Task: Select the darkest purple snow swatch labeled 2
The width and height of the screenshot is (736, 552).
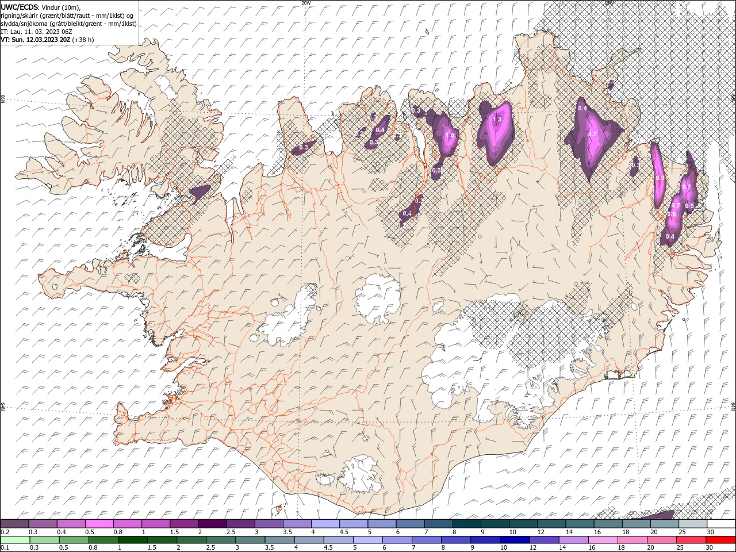Action: pos(212,524)
